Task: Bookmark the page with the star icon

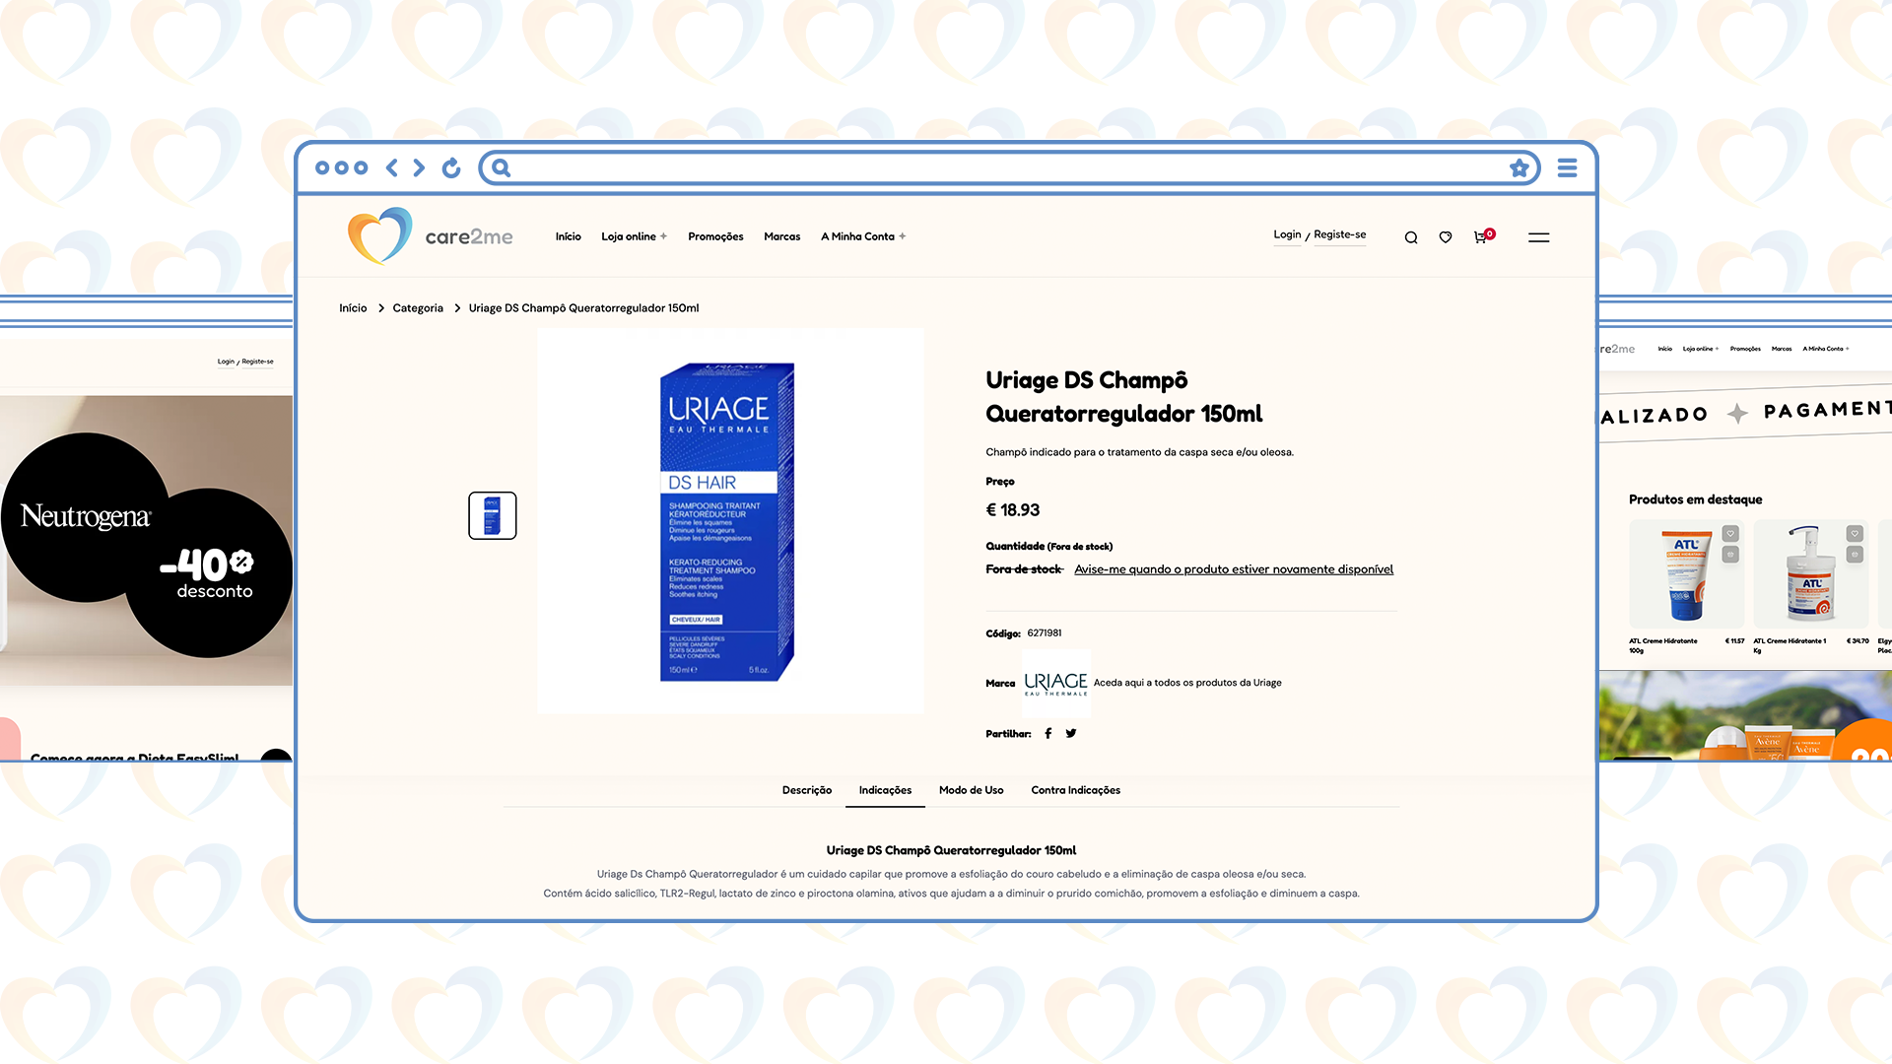Action: [x=1520, y=167]
